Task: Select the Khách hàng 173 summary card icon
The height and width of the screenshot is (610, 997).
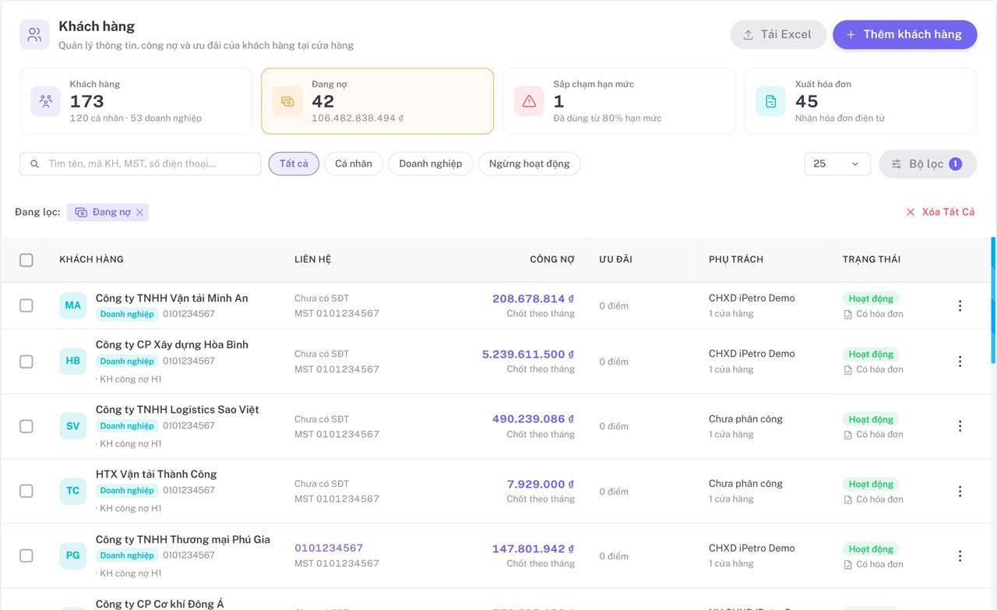Action: [46, 101]
